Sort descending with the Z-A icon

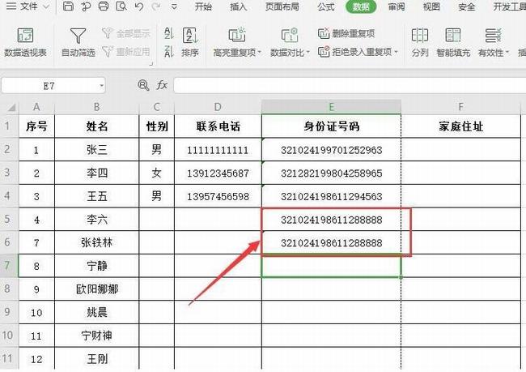tap(169, 51)
